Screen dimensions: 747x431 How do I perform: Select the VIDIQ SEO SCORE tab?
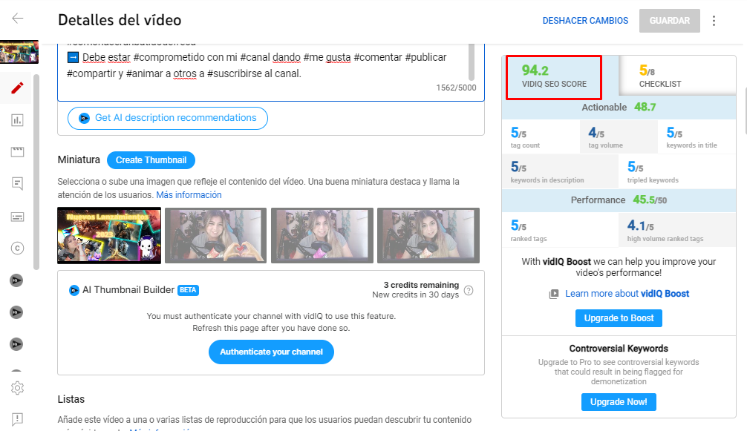tap(553, 76)
